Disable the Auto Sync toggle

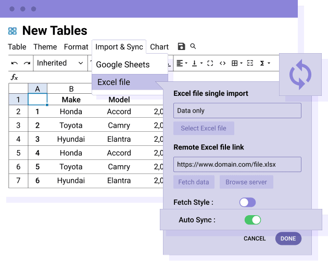(x=253, y=220)
